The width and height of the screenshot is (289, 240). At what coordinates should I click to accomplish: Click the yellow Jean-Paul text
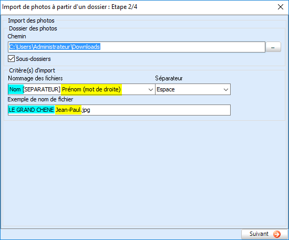[68, 110]
